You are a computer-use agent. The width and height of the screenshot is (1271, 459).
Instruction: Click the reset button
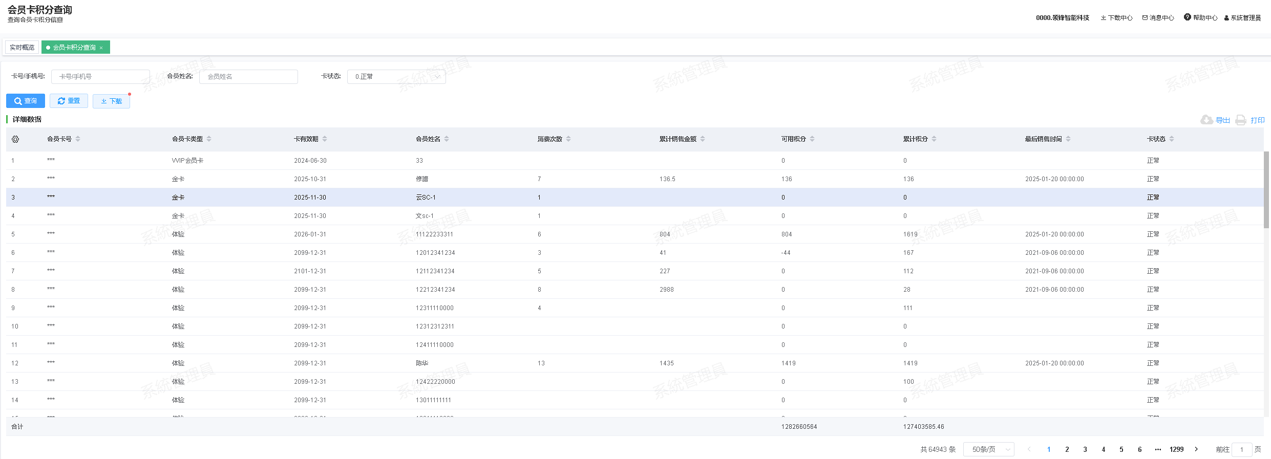(x=69, y=101)
